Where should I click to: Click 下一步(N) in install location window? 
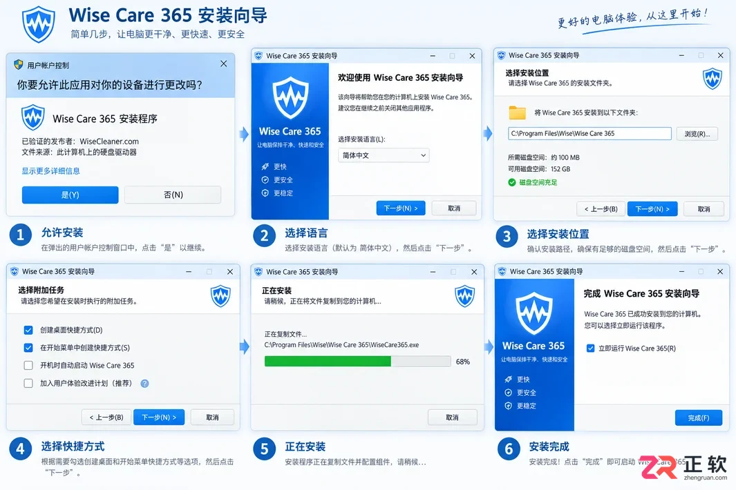click(x=652, y=209)
